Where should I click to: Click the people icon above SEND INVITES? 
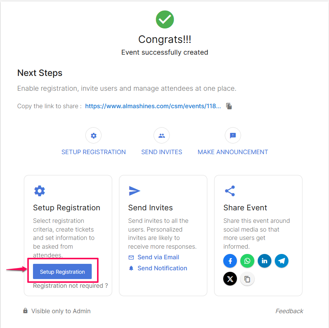click(x=161, y=136)
